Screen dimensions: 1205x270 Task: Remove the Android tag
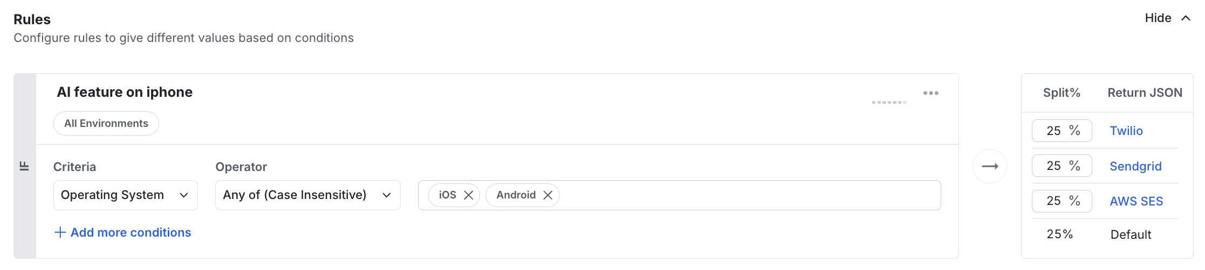[547, 195]
